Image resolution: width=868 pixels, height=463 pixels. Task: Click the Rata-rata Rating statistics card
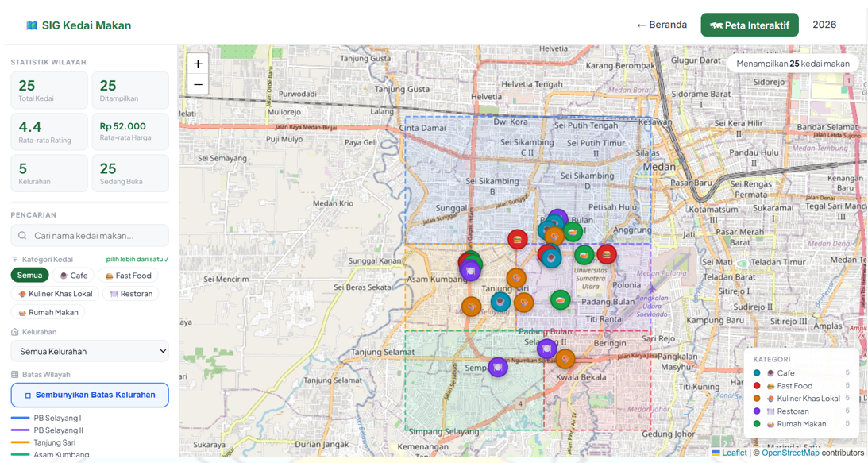(49, 132)
